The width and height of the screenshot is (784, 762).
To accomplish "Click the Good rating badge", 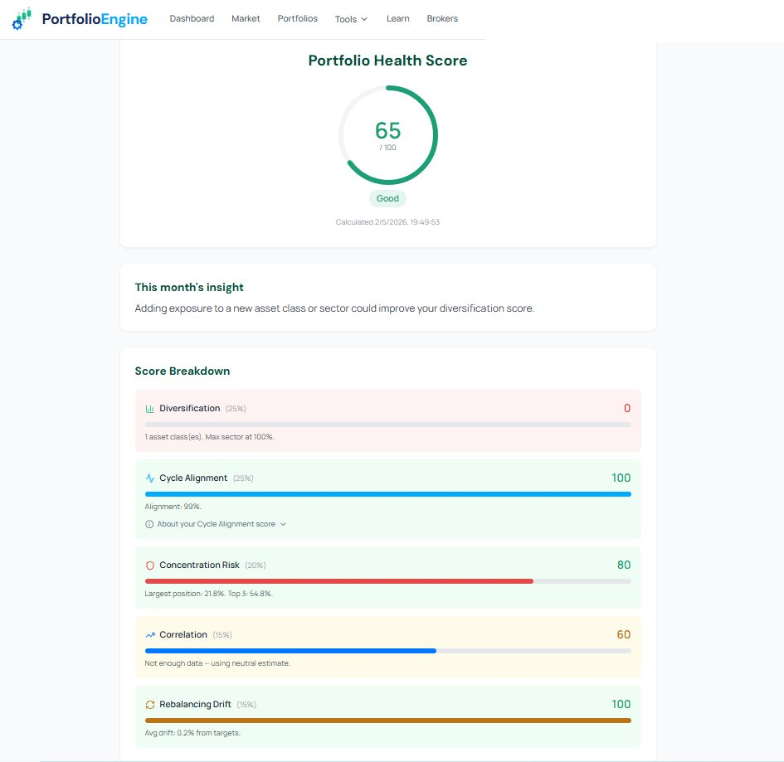I will click(x=387, y=198).
